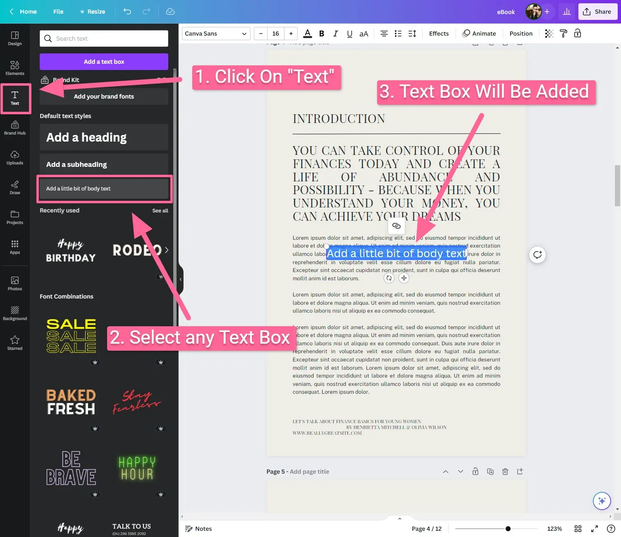Image resolution: width=621 pixels, height=537 pixels.
Task: Open the font family dropdown
Action: pos(216,34)
